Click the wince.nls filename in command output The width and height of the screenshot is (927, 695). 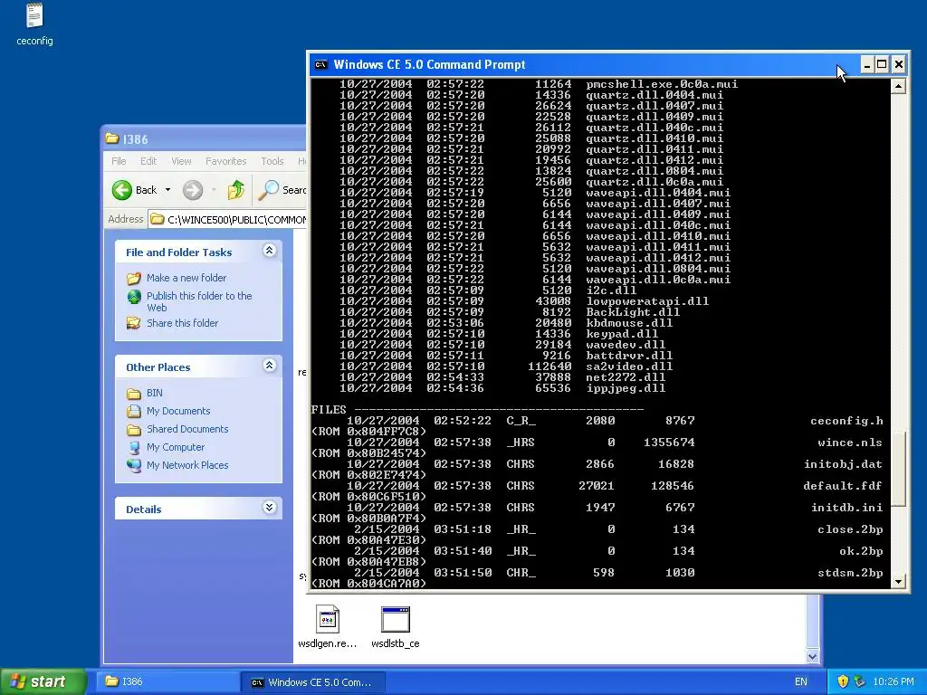(x=850, y=443)
